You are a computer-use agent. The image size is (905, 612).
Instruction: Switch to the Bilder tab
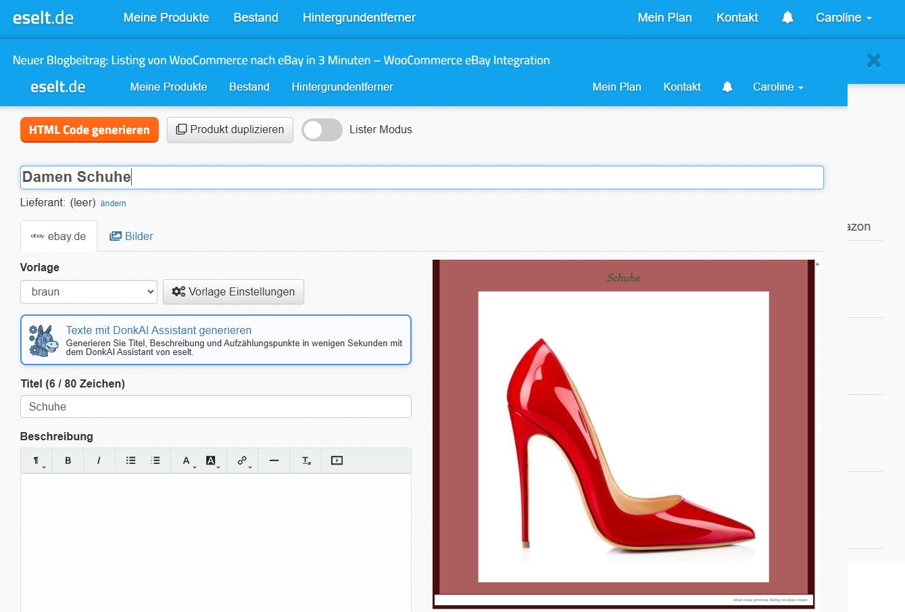(x=131, y=237)
